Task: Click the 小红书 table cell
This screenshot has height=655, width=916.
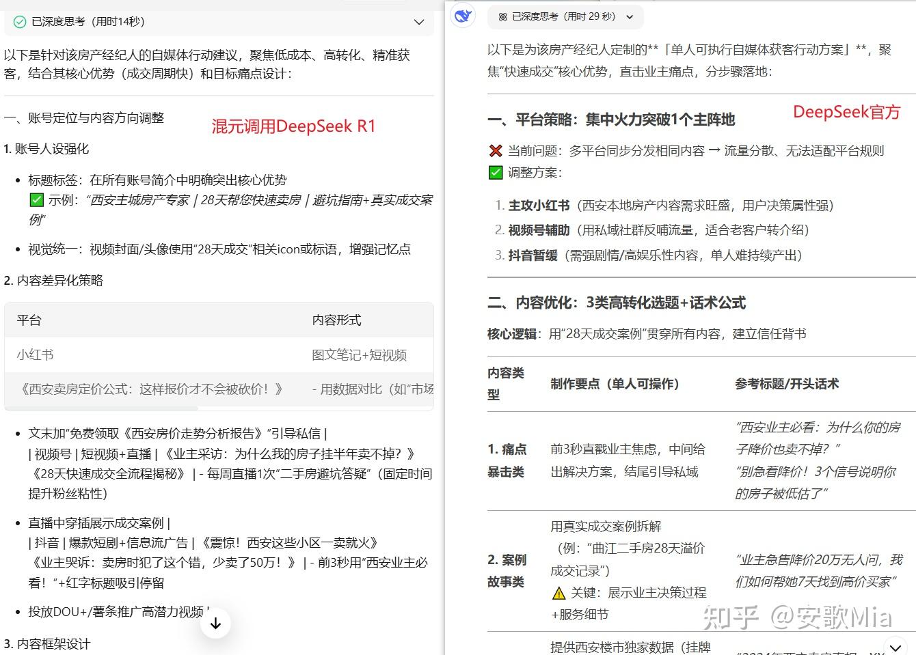Action: click(36, 355)
